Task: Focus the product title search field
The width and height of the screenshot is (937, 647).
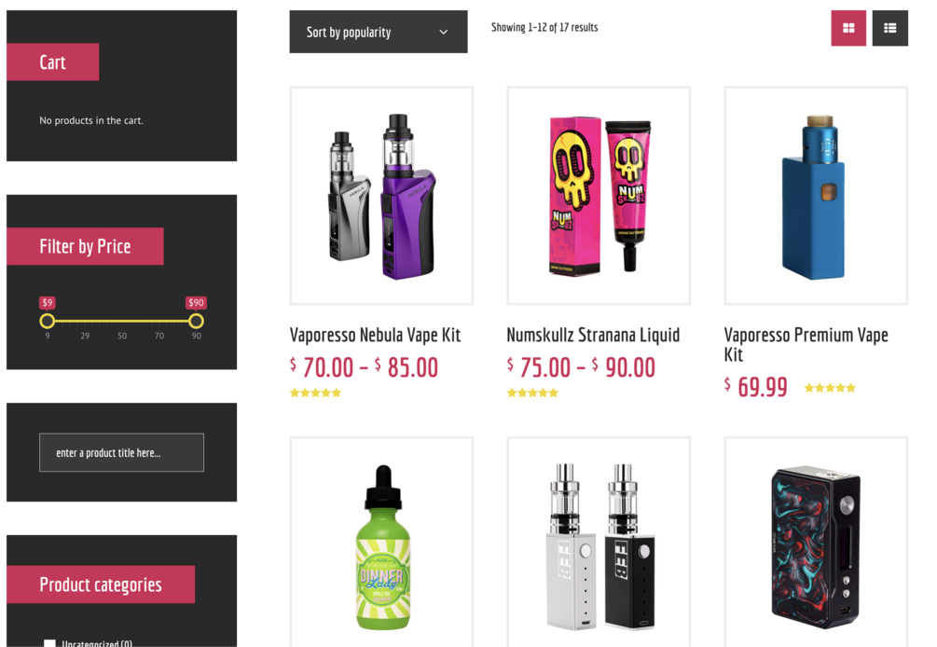Action: 121,453
